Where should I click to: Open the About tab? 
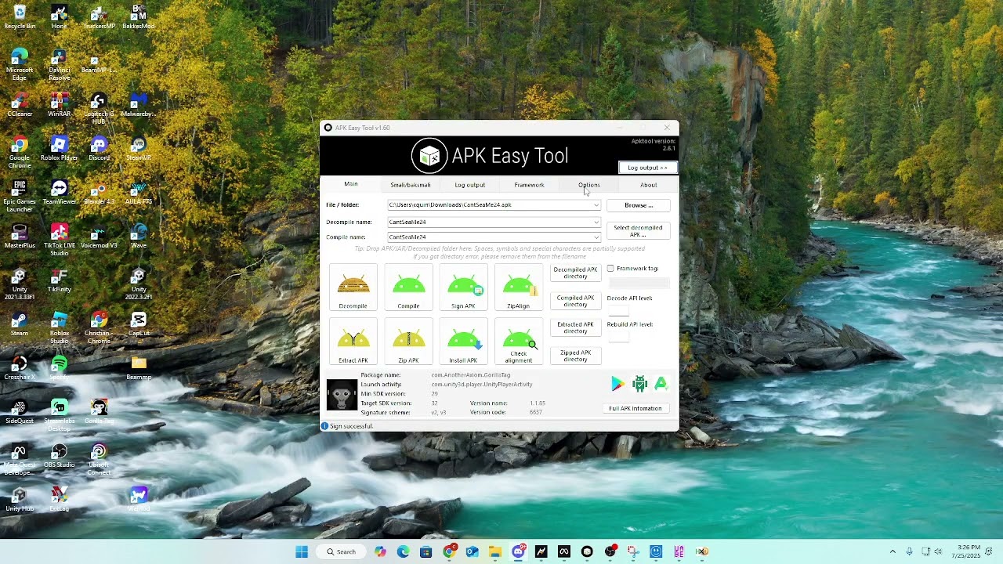click(x=648, y=185)
